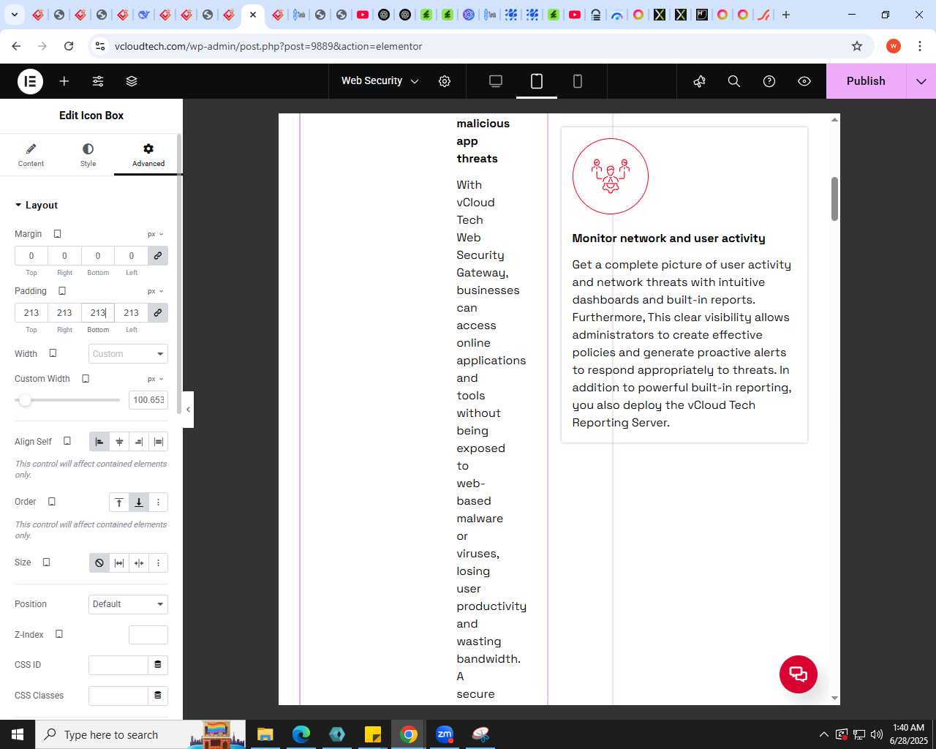This screenshot has height=749, width=936.
Task: Change Custom Width unit px dropdown
Action: tap(156, 379)
